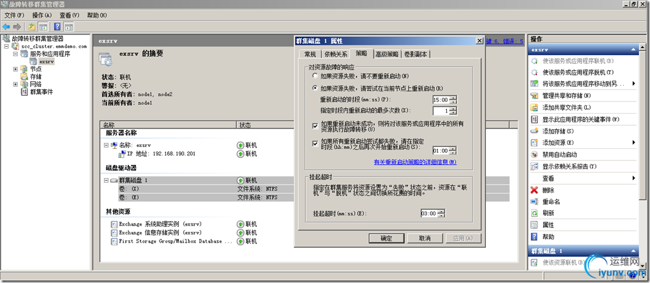Toggle checkbox 如果所有重新启动尝试都失败
This screenshot has width=650, height=283.
(x=315, y=144)
